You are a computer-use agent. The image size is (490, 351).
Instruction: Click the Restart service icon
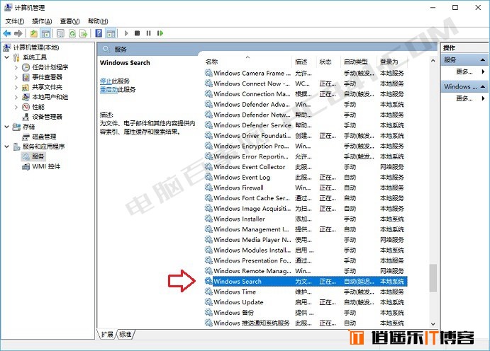pos(160,33)
